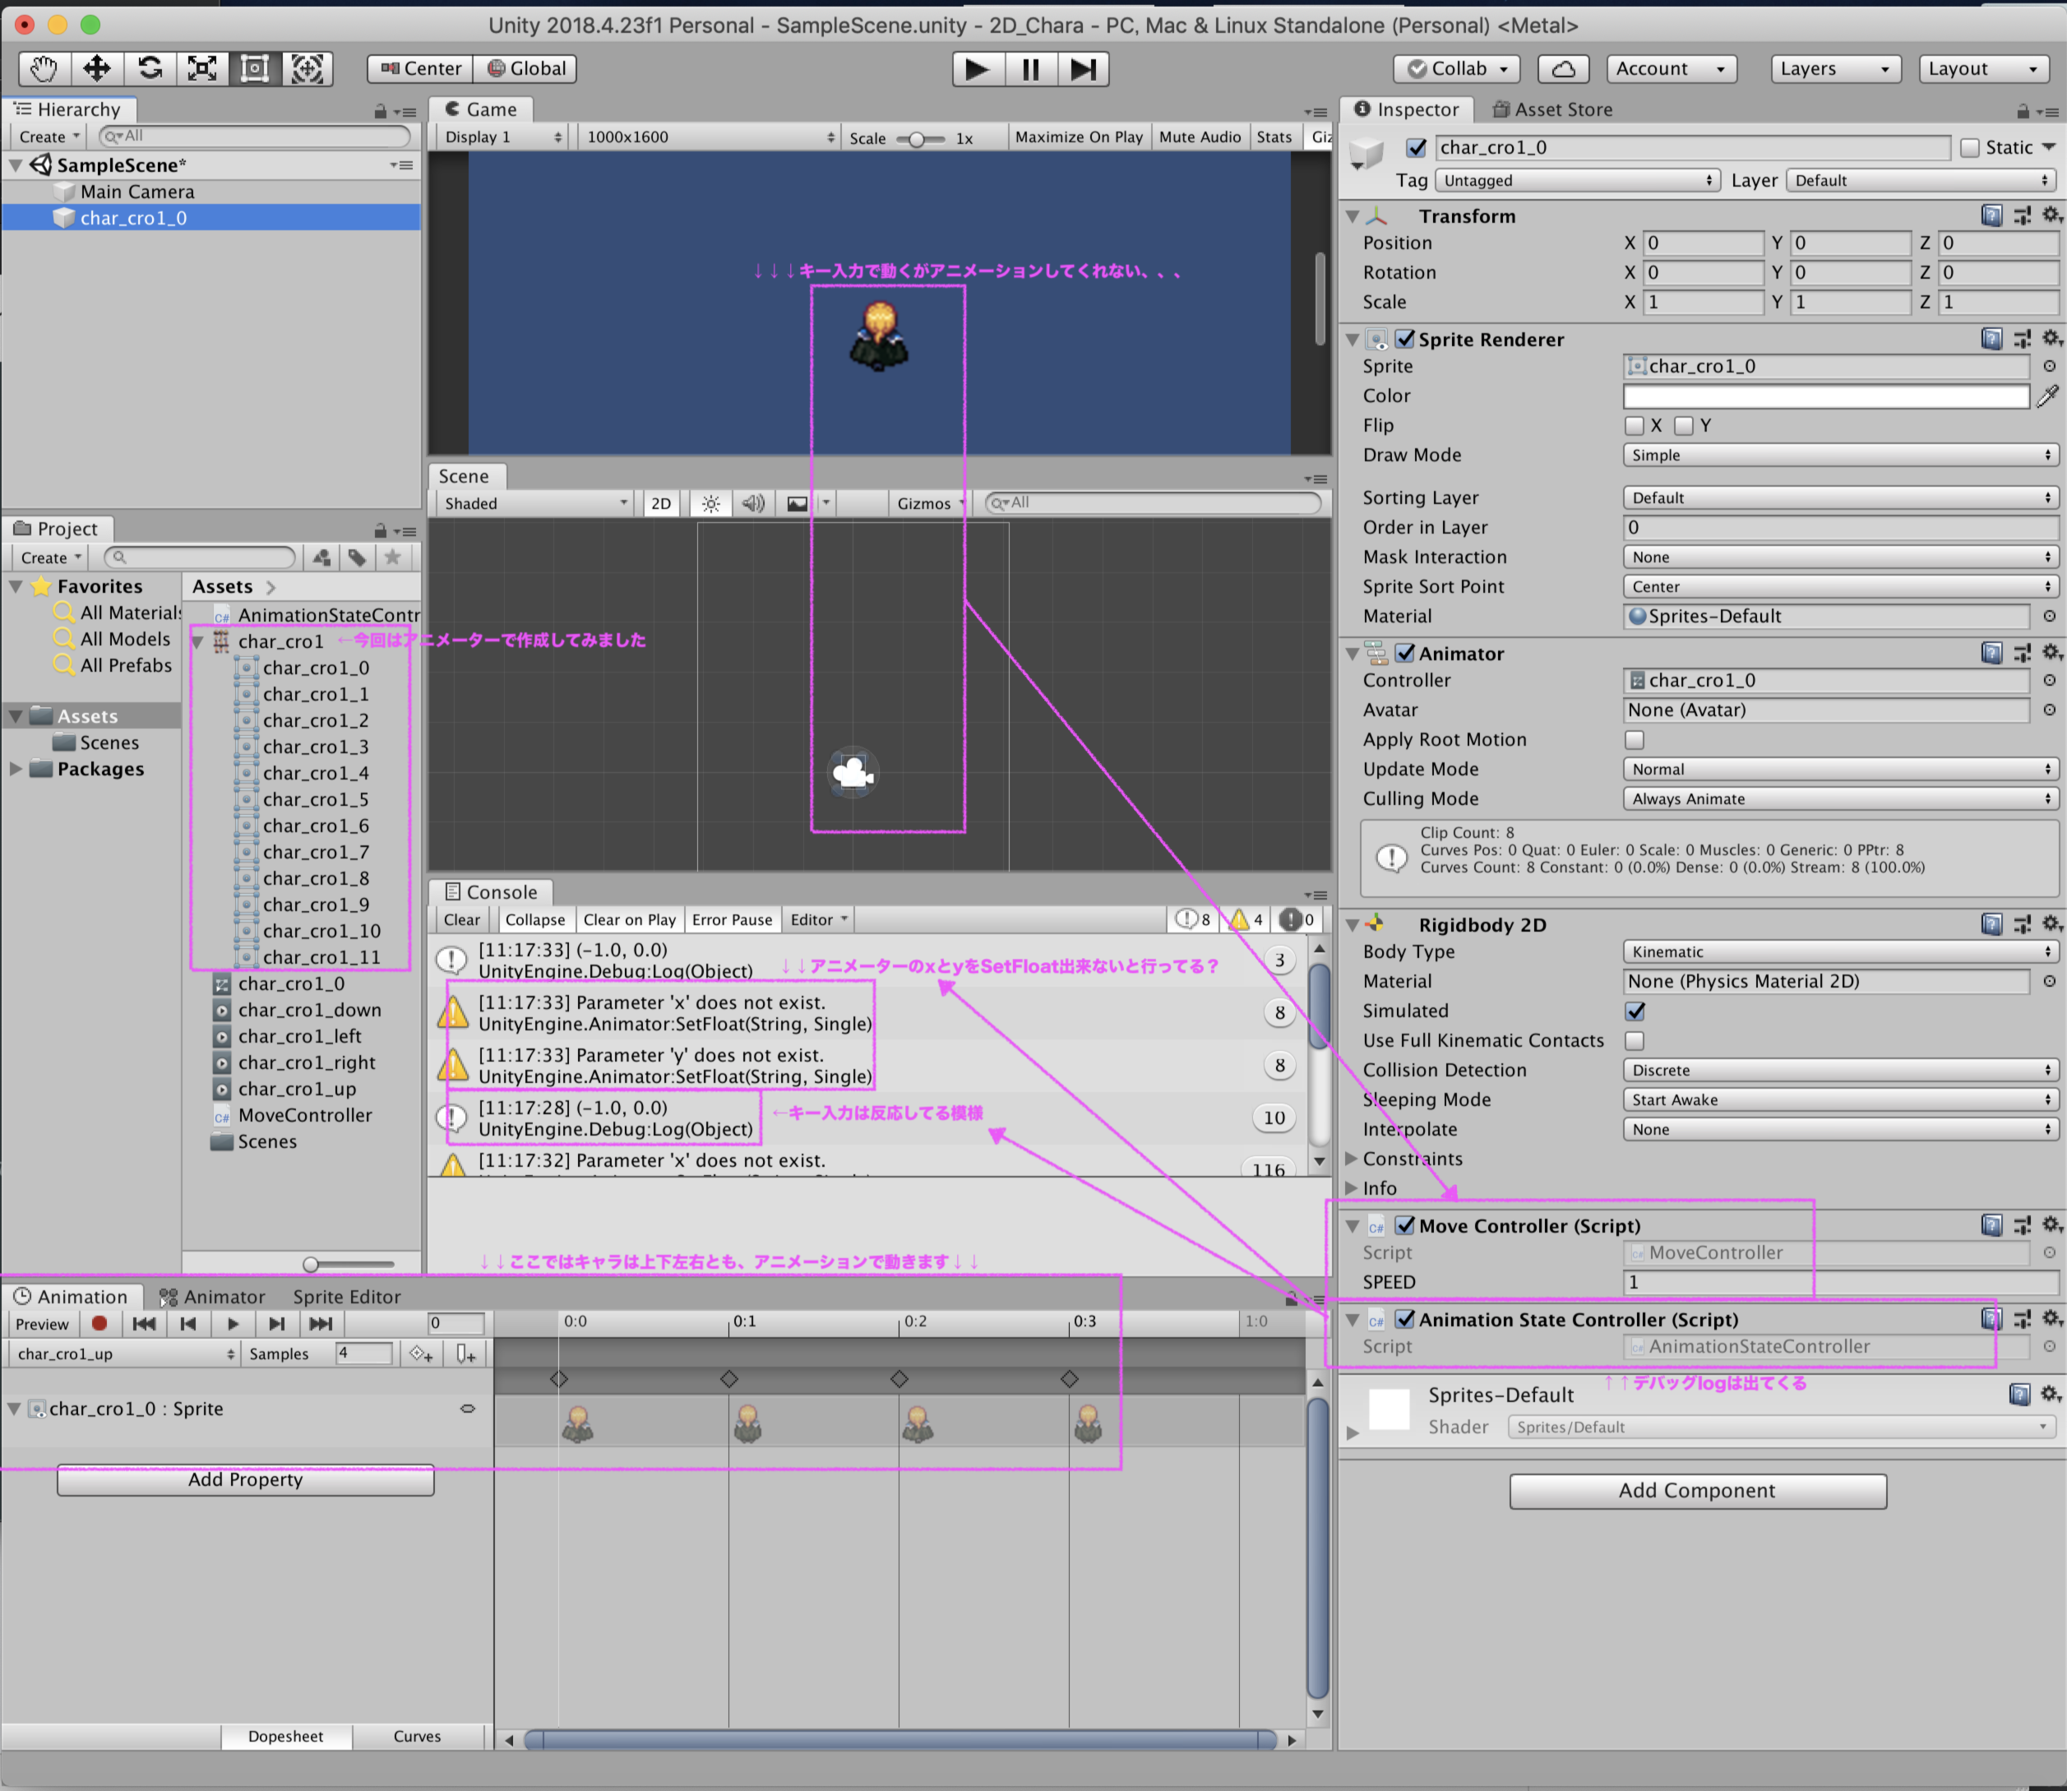Go to last animation keyframe
Viewport: 2067px width, 1791px height.
(321, 1323)
